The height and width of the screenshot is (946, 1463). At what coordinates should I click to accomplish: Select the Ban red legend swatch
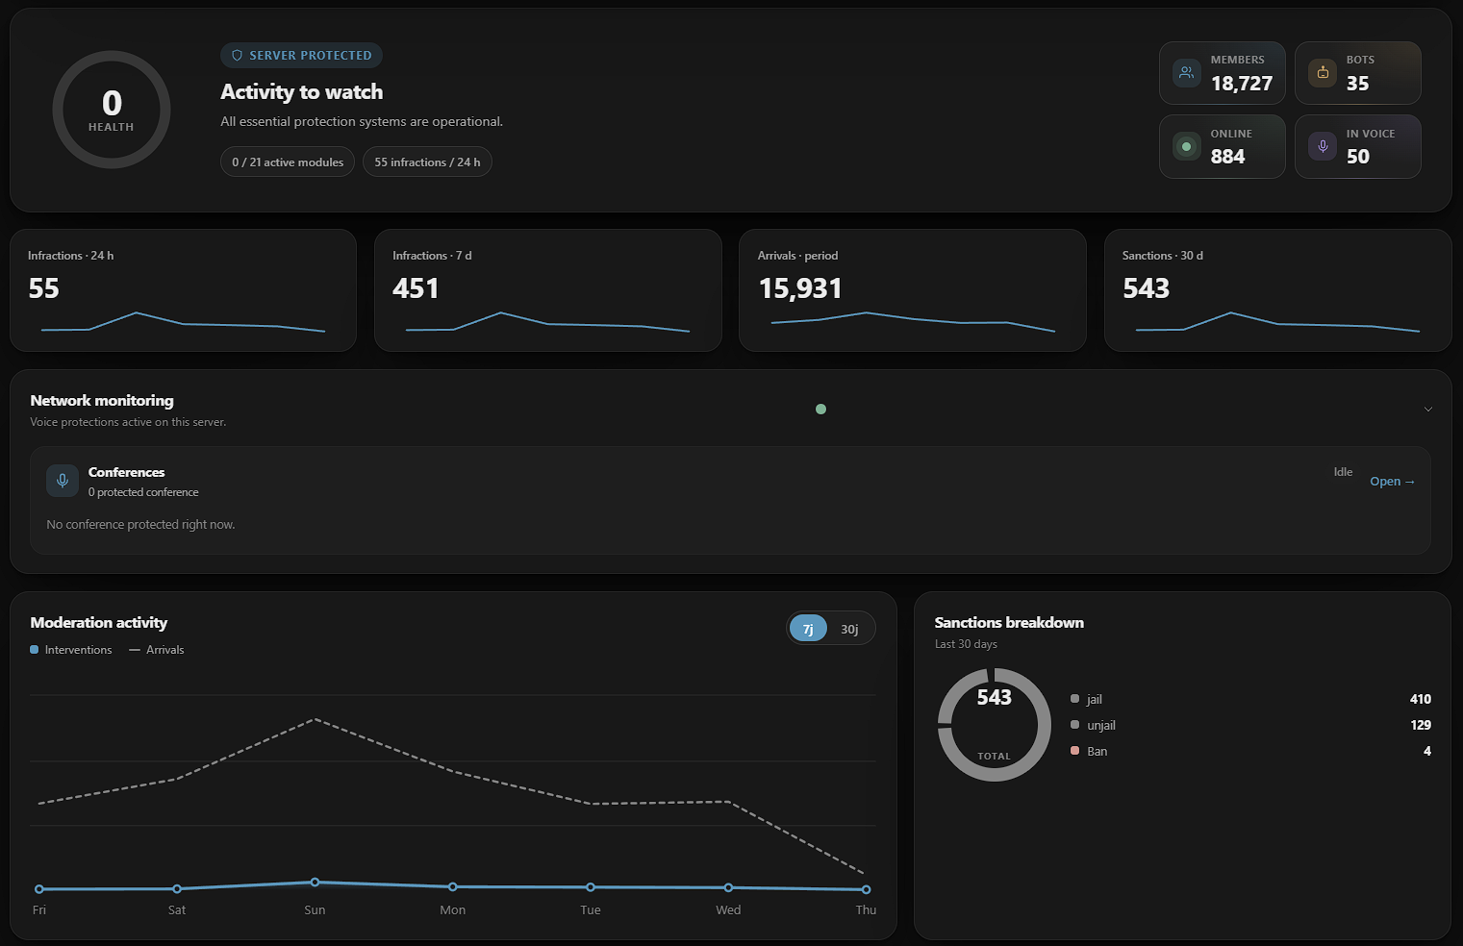1074,751
